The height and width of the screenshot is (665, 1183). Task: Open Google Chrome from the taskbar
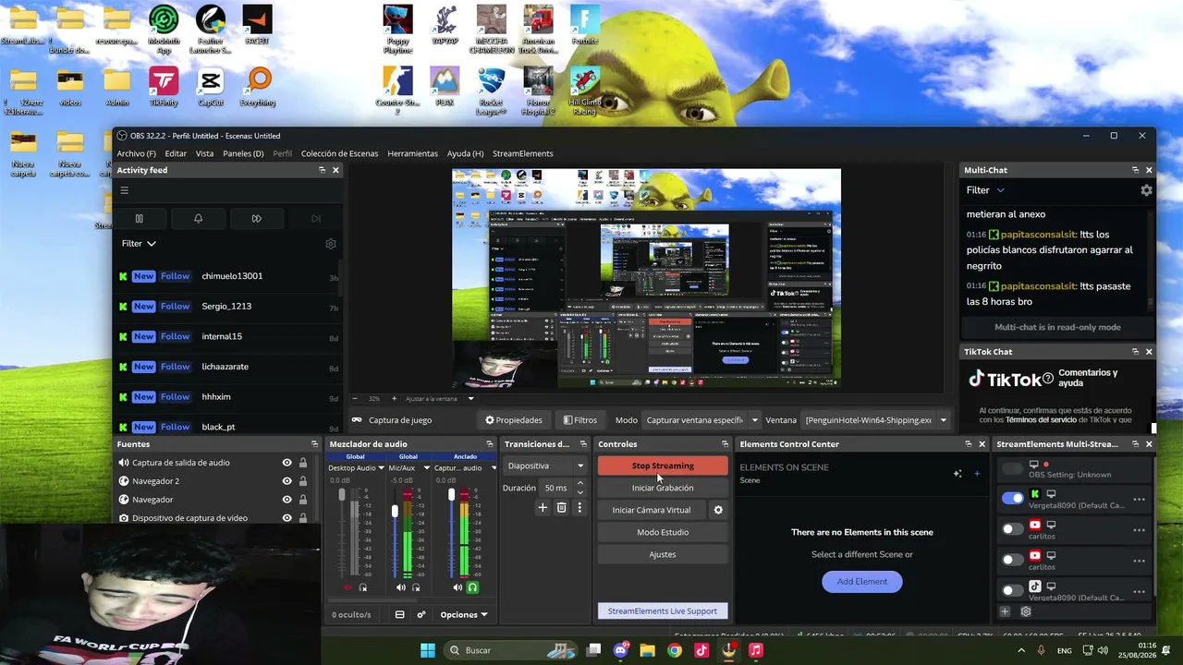675,650
